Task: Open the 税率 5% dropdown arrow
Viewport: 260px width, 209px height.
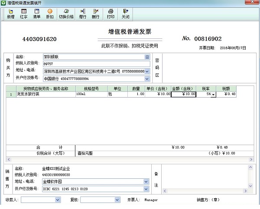Action: tap(213, 94)
